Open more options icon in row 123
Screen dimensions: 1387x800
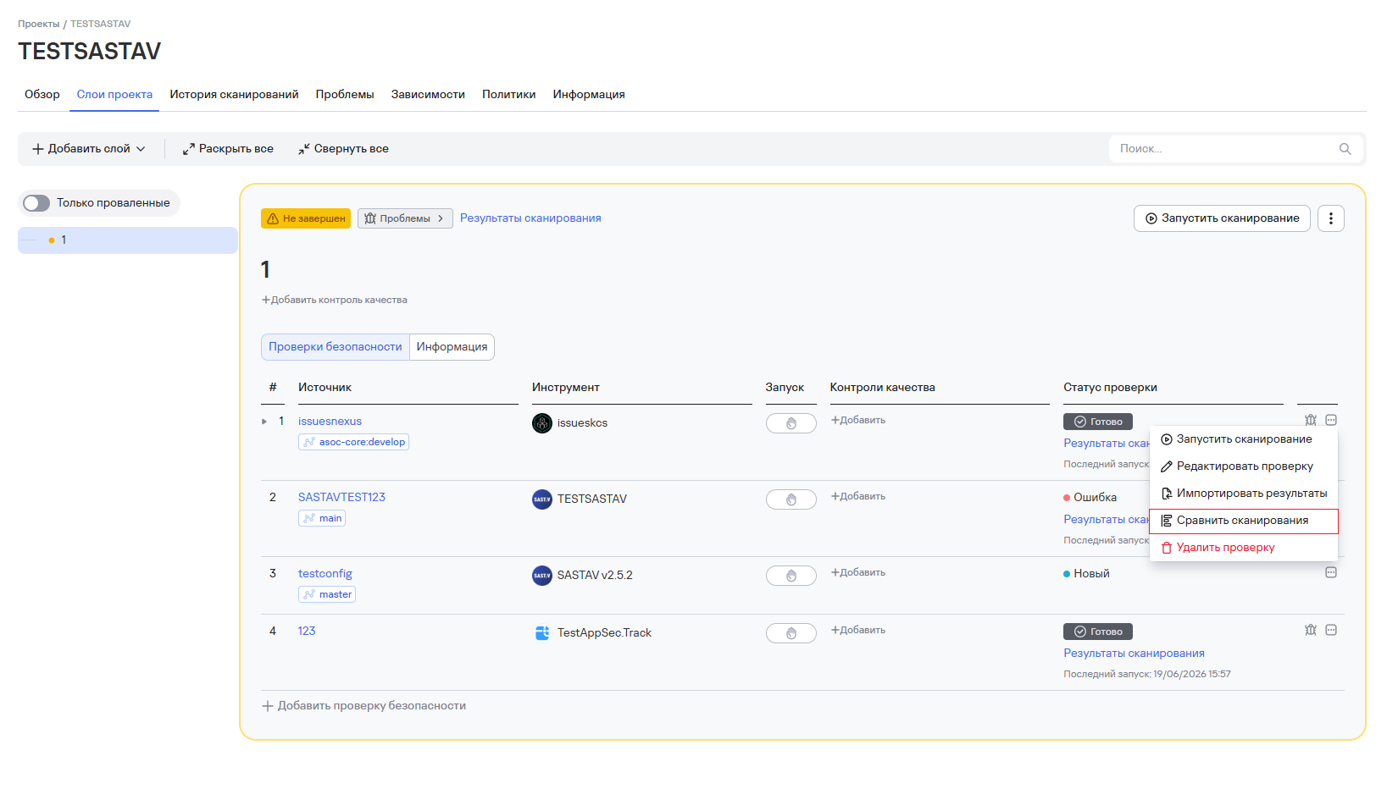coord(1331,630)
